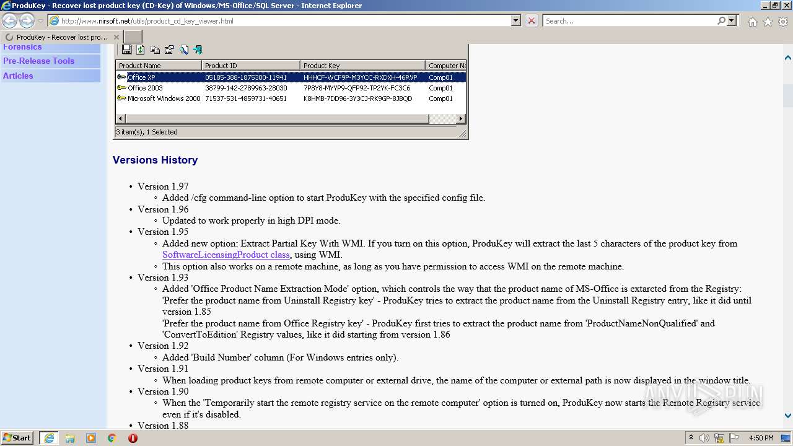Click product key 7P8Y8-MYYP9-QFP92-TP2YK-FC3C6
Screen dimensions: 793x446
coord(357,88)
